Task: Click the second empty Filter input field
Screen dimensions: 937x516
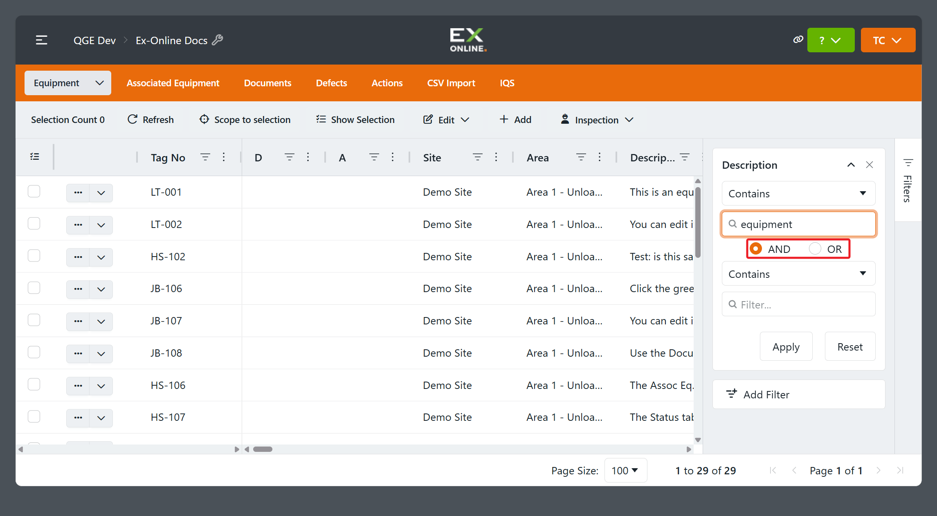Action: [798, 304]
